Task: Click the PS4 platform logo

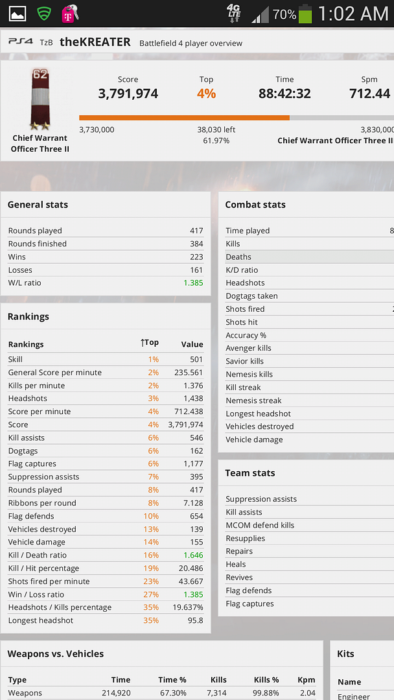Action: click(x=20, y=42)
